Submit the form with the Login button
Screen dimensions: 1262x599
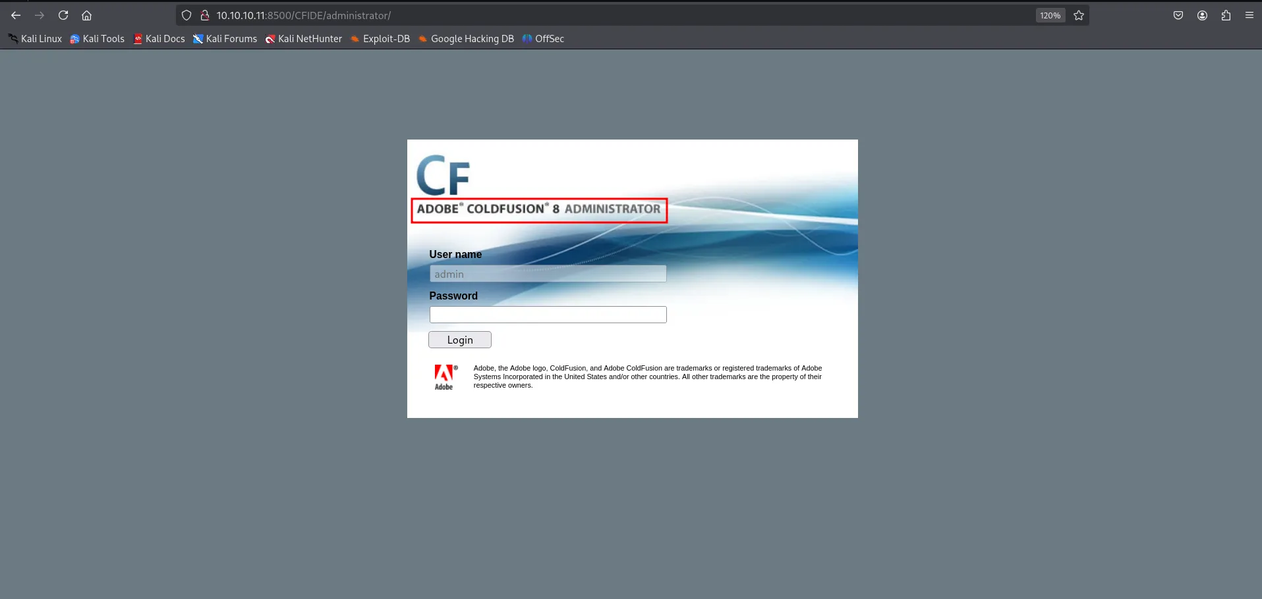[x=460, y=340]
